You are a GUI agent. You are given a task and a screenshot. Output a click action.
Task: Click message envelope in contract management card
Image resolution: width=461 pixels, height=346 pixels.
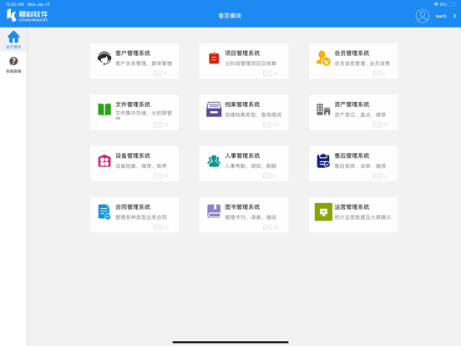[x=158, y=227]
